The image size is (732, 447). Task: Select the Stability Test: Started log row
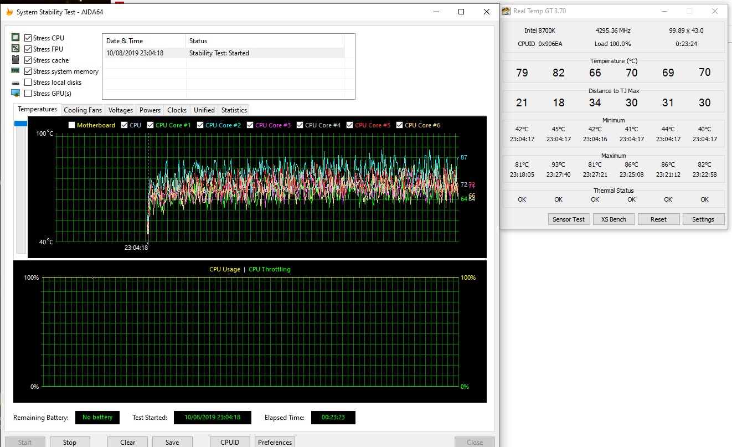(x=223, y=53)
